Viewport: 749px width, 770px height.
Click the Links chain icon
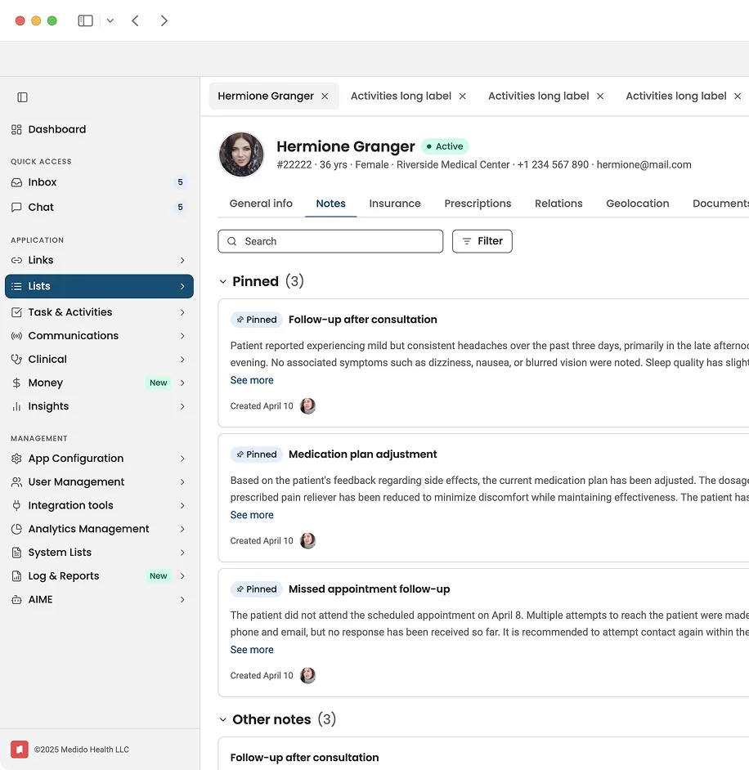pos(16,260)
